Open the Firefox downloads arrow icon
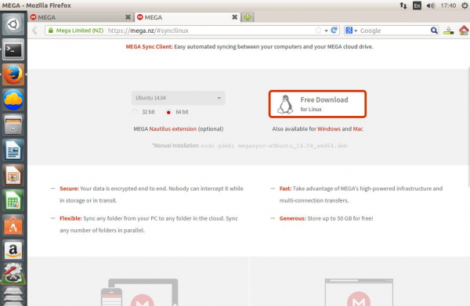The width and height of the screenshot is (470, 306). (448, 31)
